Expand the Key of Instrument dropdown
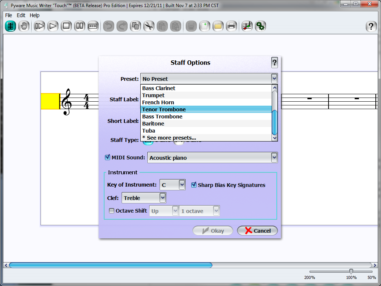The height and width of the screenshot is (286, 381). (x=182, y=185)
